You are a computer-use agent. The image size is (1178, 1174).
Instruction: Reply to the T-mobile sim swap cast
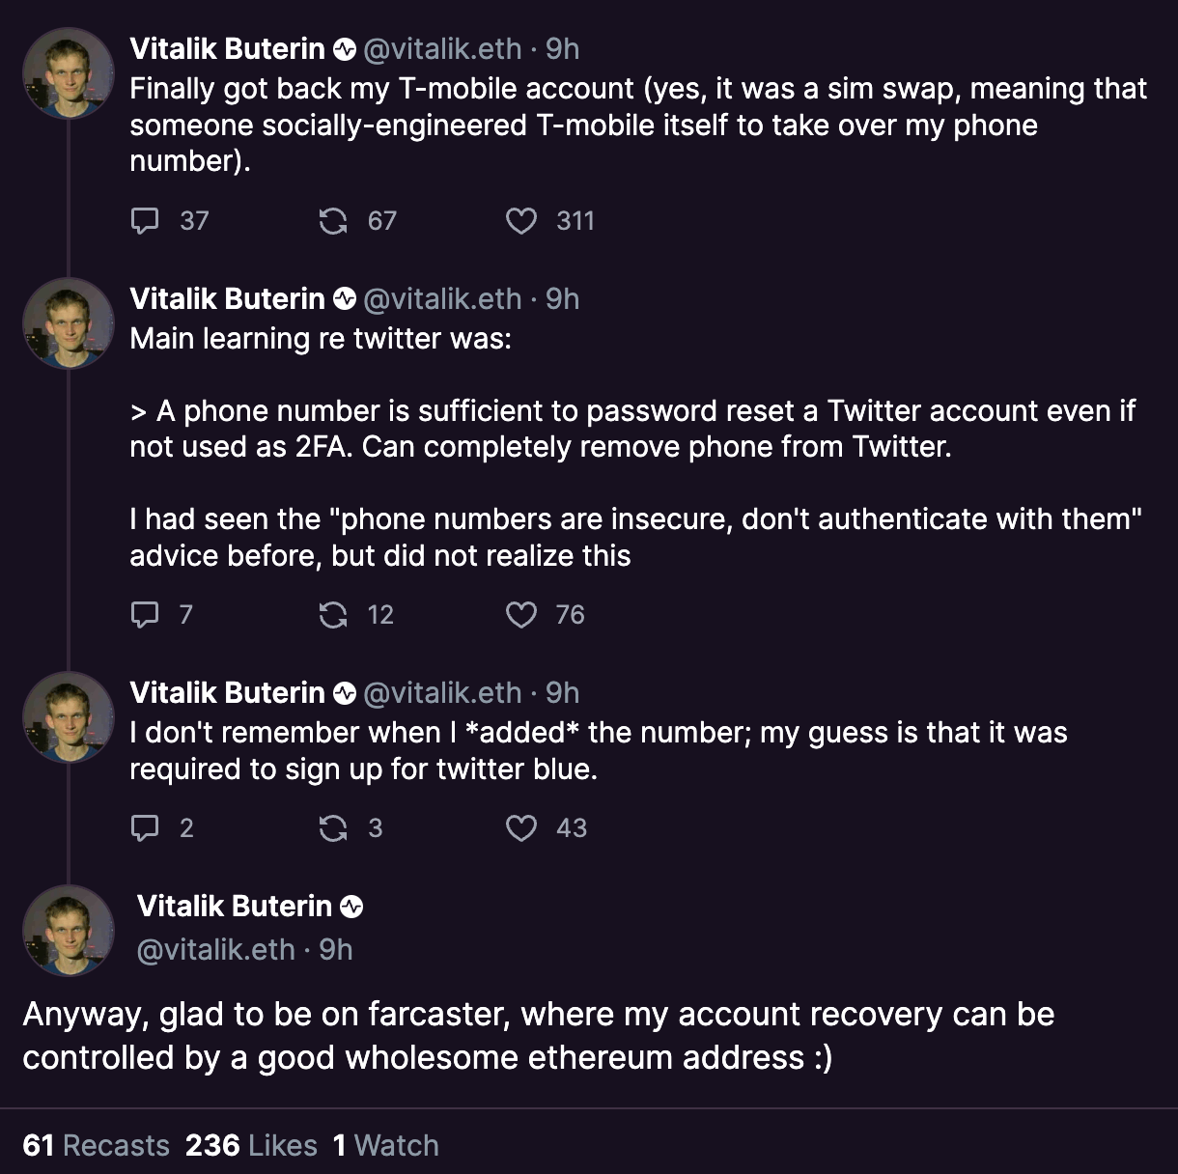pos(145,222)
